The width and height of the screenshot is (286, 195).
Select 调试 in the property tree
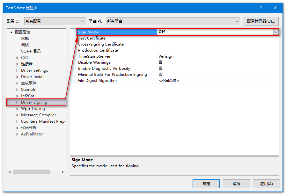coord(25,45)
